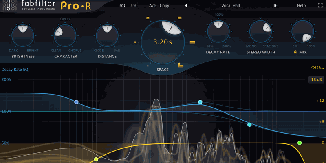This screenshot has height=163, width=326.
Task: Click the 3.20s decay time readout
Action: [x=162, y=42]
